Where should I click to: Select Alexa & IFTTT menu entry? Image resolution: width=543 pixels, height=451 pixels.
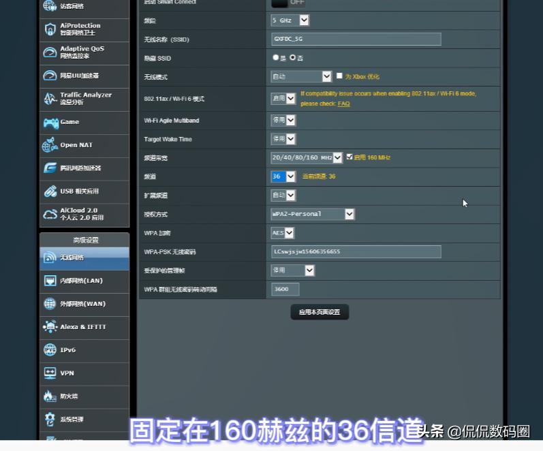[x=84, y=326]
